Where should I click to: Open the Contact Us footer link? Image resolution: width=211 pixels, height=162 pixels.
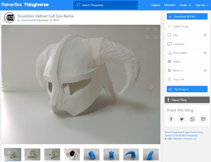[x=170, y=135]
